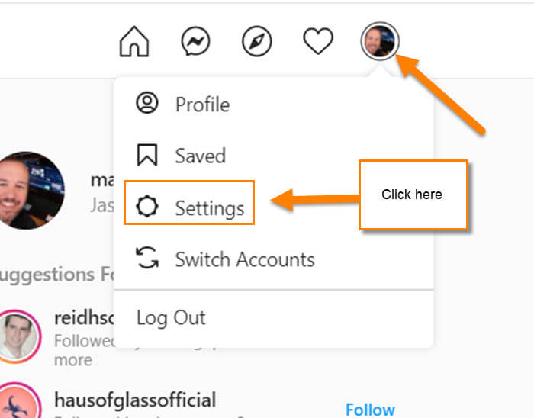Click the Profile person icon in menu
Screen dimensions: 534x418
click(x=147, y=103)
